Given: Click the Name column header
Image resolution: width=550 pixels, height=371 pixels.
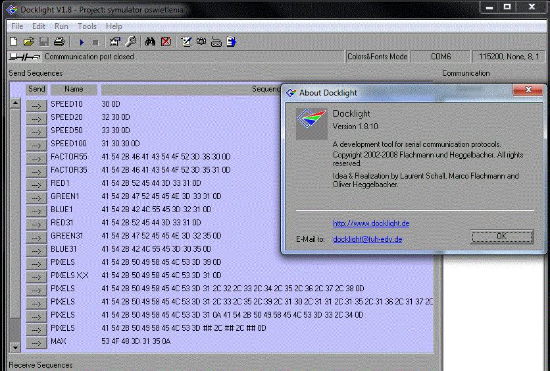Looking at the screenshot, I should pos(74,89).
